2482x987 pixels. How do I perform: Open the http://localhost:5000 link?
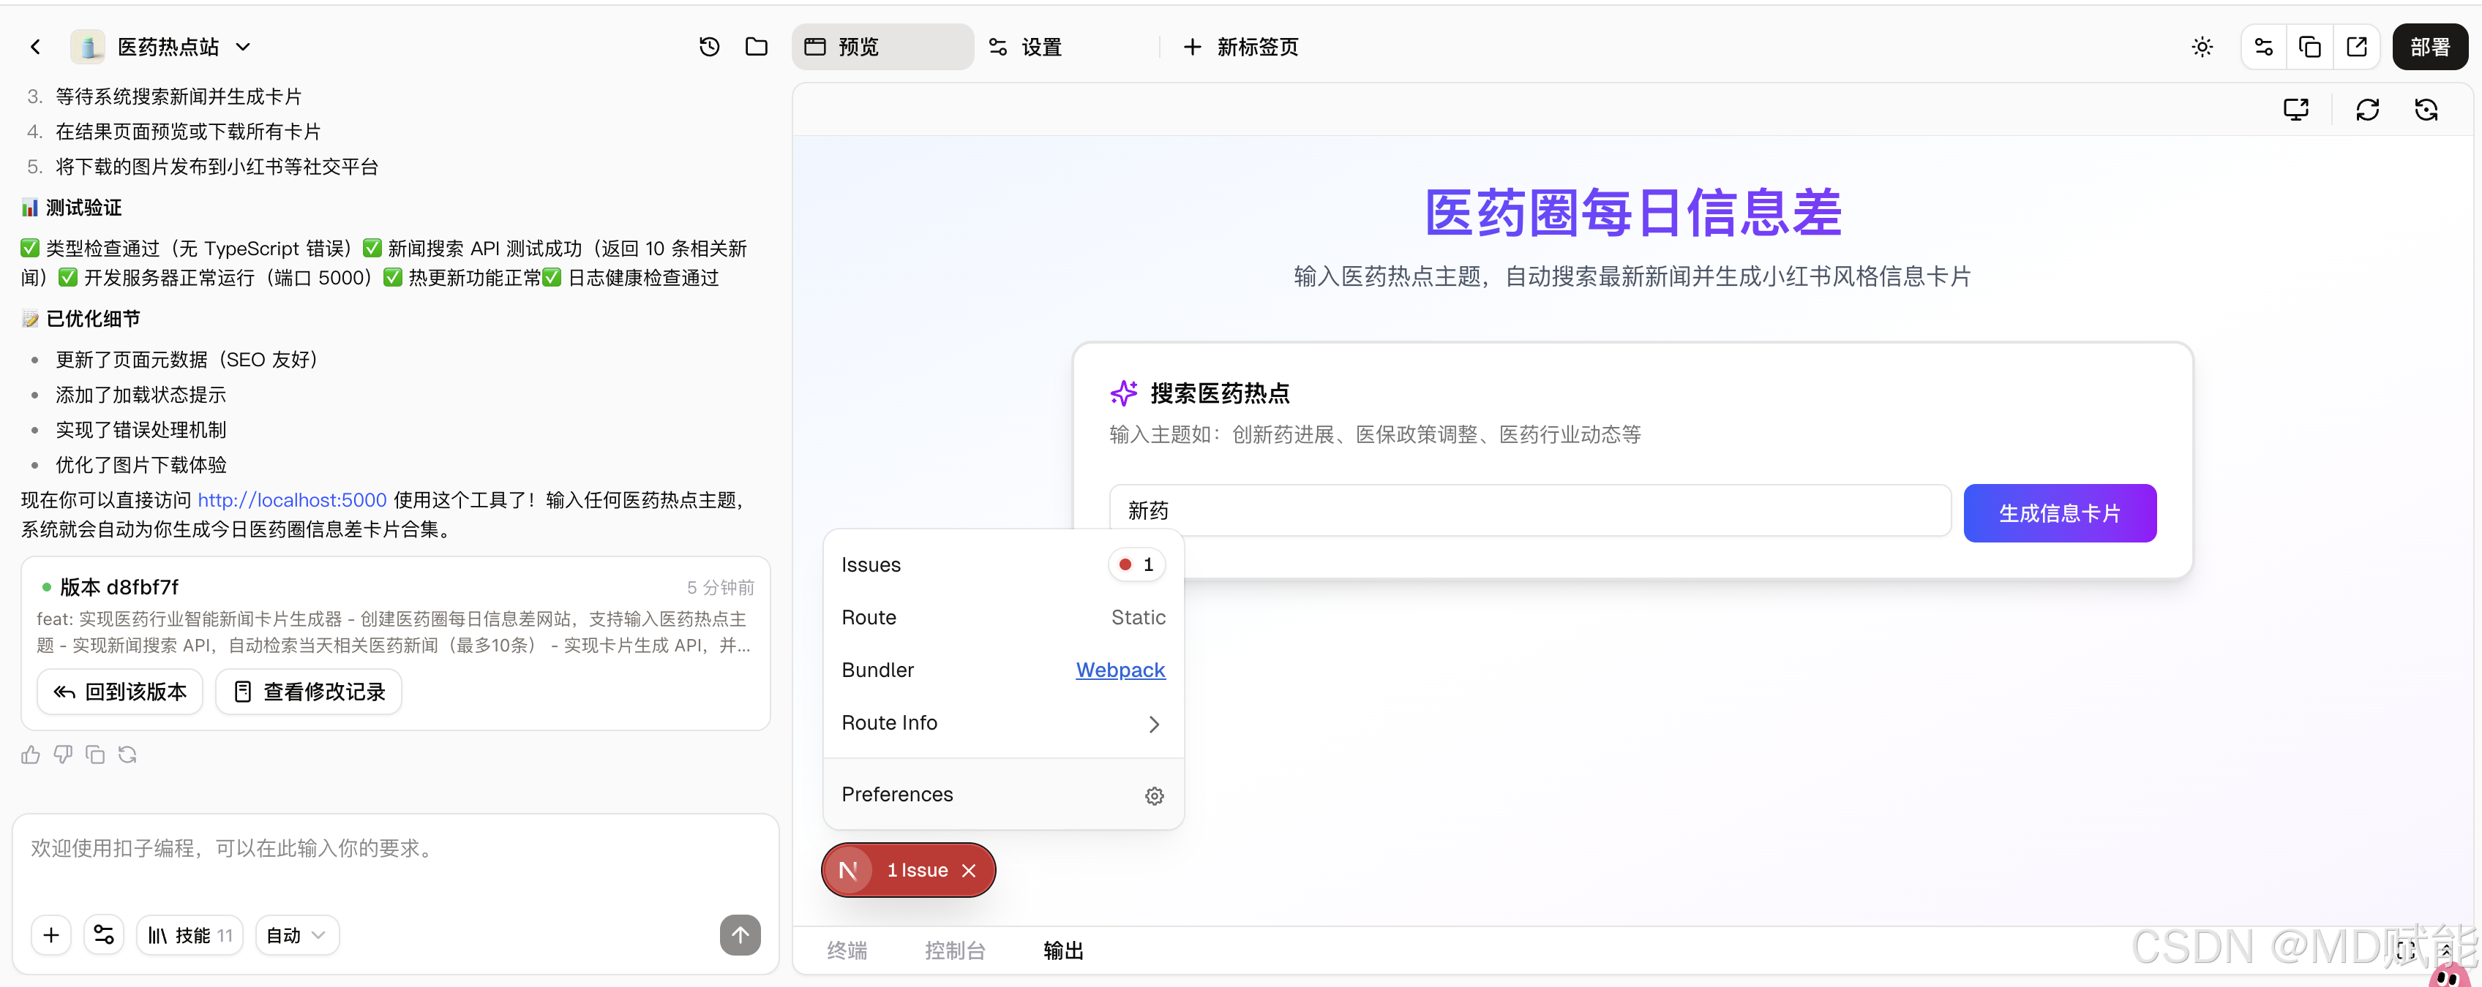click(291, 500)
